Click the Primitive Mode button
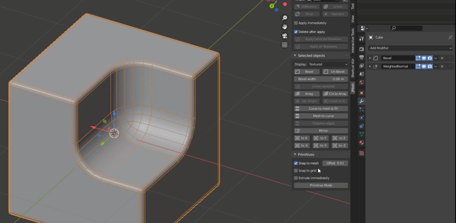 pyautogui.click(x=321, y=185)
